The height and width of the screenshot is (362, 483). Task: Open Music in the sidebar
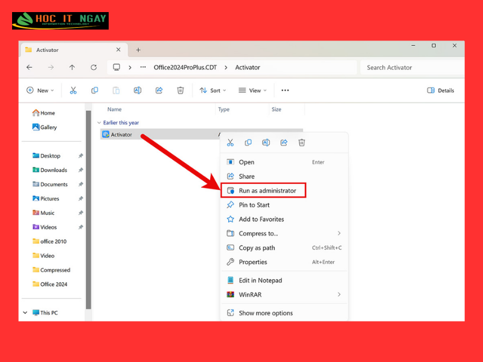click(x=43, y=213)
